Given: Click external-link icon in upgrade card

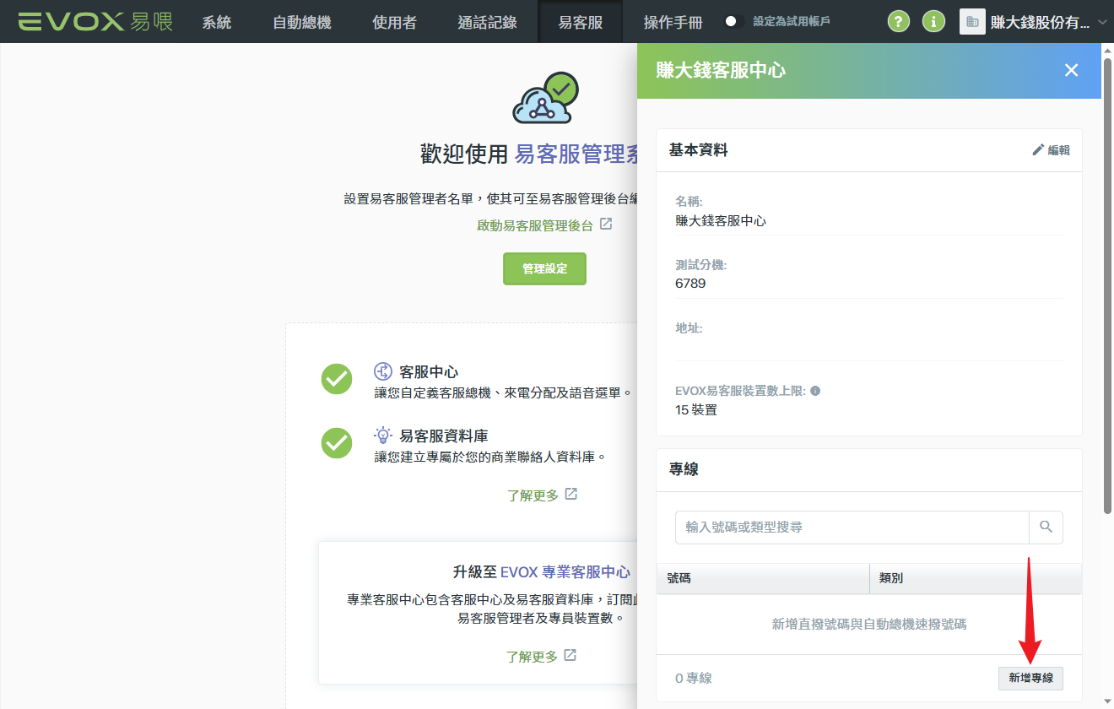Looking at the screenshot, I should [570, 655].
